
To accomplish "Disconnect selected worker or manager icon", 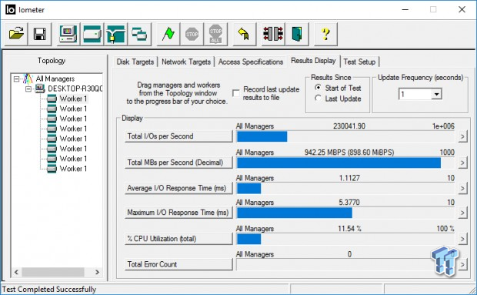I will [273, 34].
